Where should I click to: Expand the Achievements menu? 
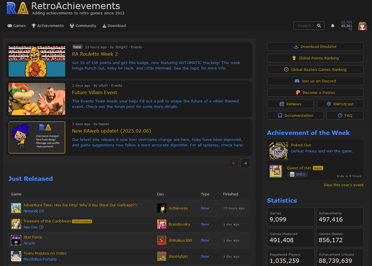pyautogui.click(x=48, y=26)
